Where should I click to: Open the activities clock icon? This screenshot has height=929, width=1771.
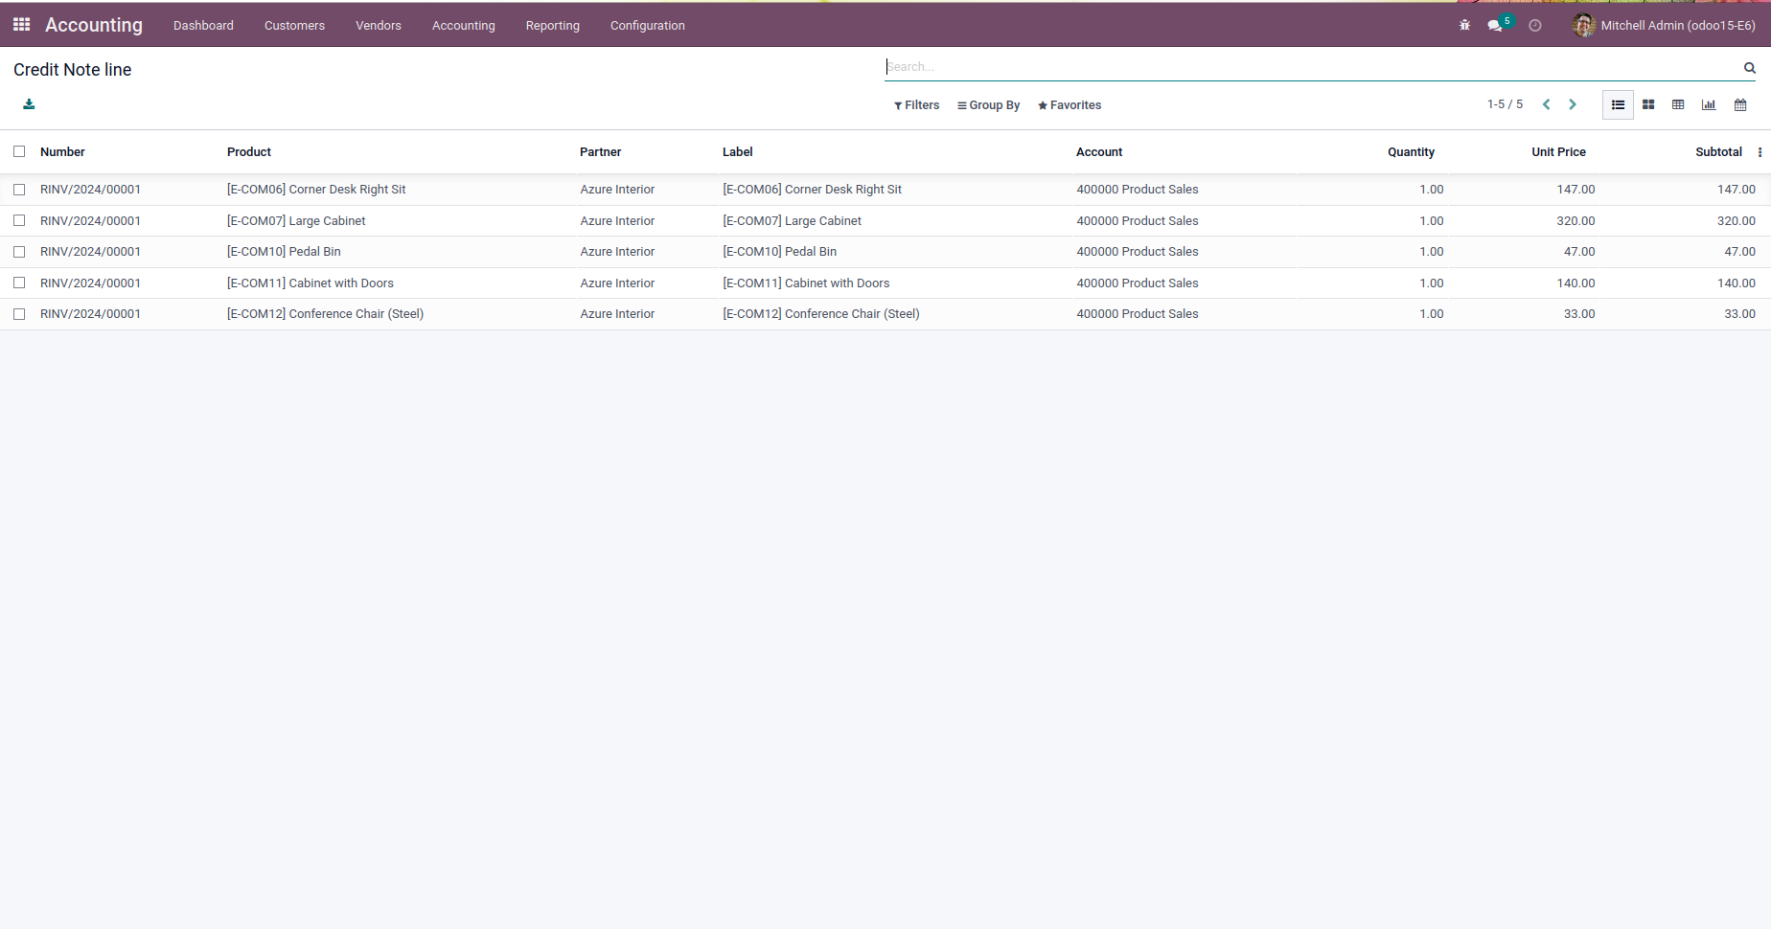(x=1535, y=26)
